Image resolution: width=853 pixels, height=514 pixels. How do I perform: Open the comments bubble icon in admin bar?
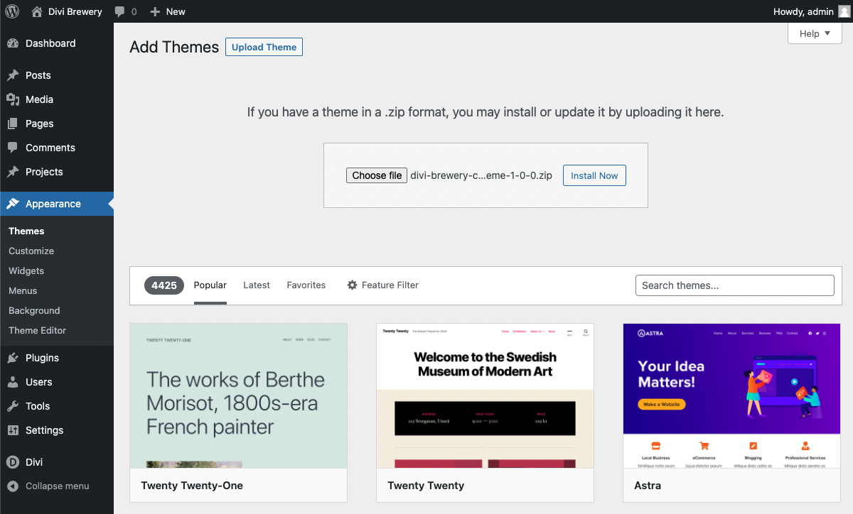(x=119, y=12)
